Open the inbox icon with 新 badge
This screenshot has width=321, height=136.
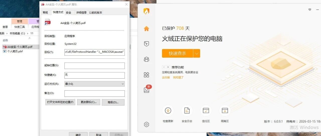pos(146,90)
